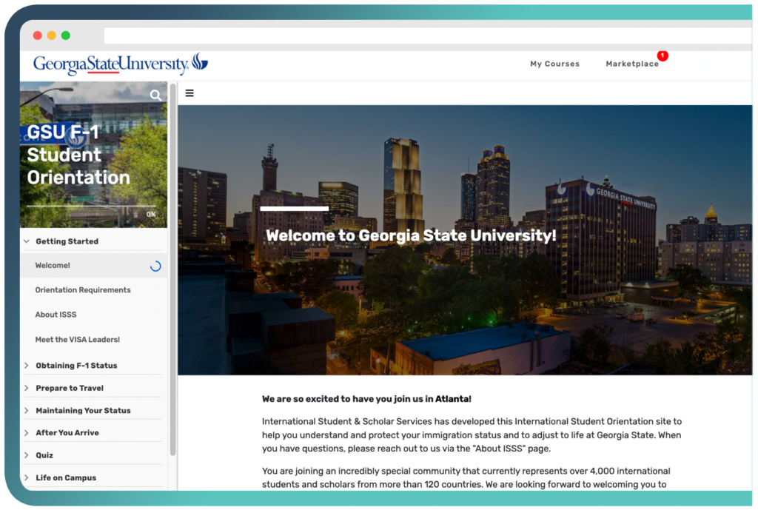This screenshot has height=510, width=758.
Task: Click the Welcome! progress circle indicator
Action: pos(155,266)
